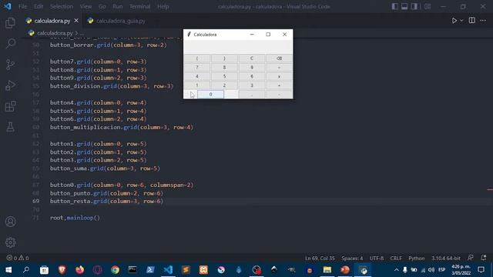Split the editor to the right
Viewport: 493px width, 277px height.
pos(472,21)
